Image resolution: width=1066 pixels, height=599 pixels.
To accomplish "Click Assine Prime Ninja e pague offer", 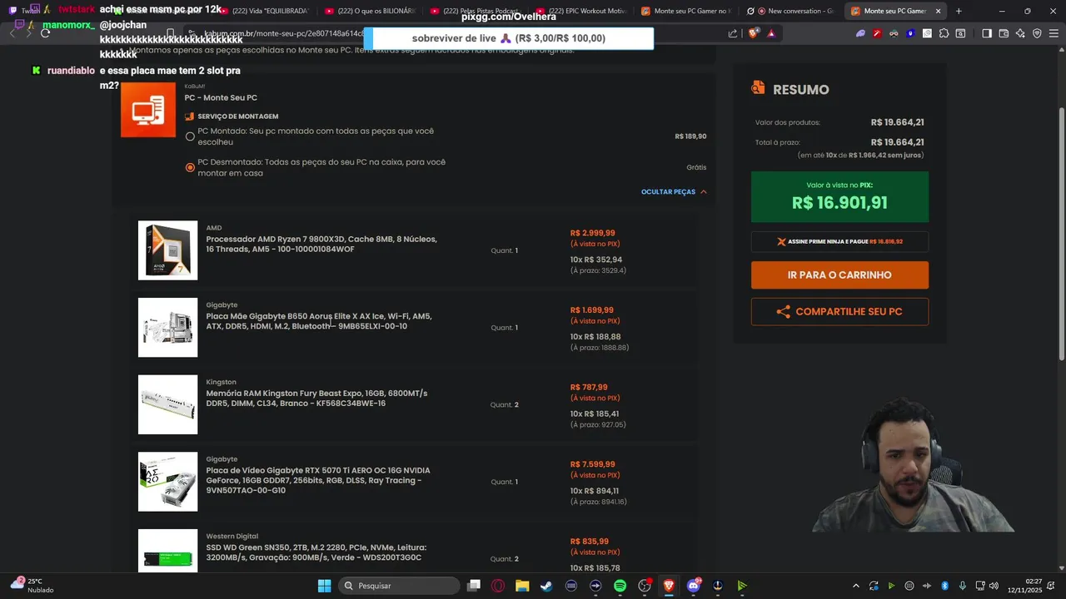I will [x=839, y=241].
